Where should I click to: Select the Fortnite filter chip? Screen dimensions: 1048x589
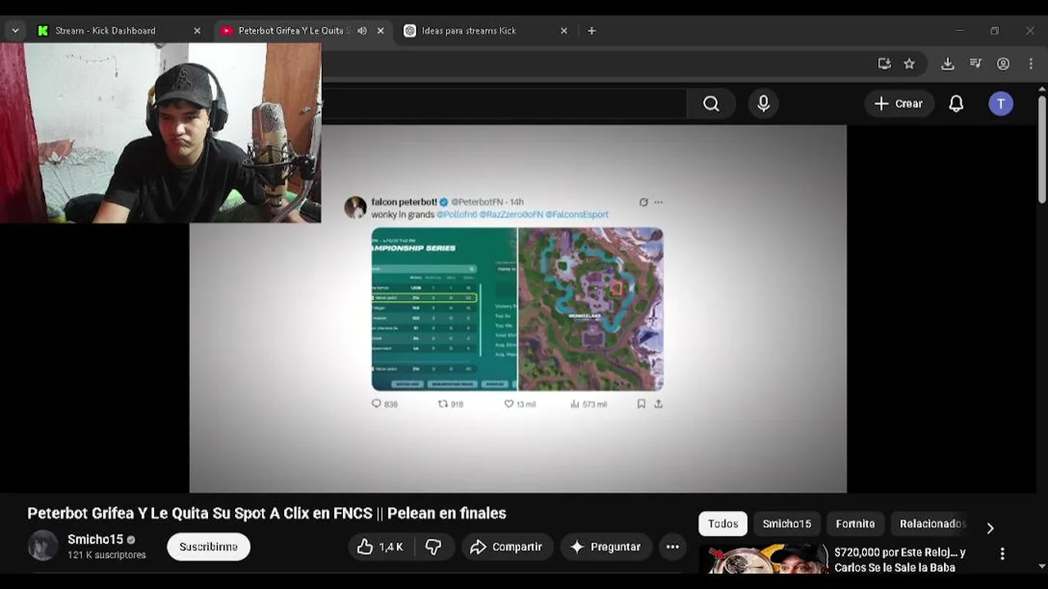click(856, 524)
